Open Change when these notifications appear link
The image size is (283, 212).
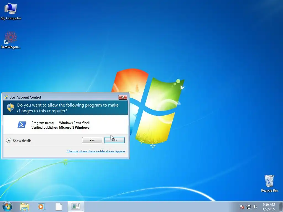tap(96, 151)
